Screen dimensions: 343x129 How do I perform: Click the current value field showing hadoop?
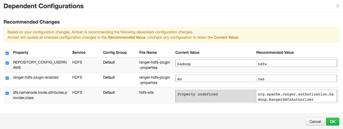216,63
